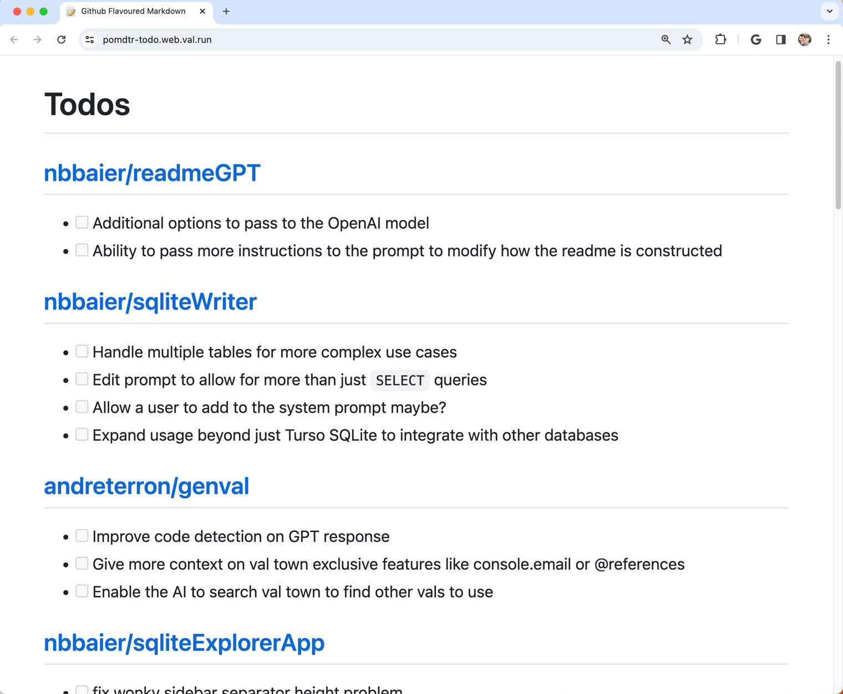Image resolution: width=843 pixels, height=694 pixels.
Task: Check 'Handle multiple tables' todo
Action: [82, 351]
